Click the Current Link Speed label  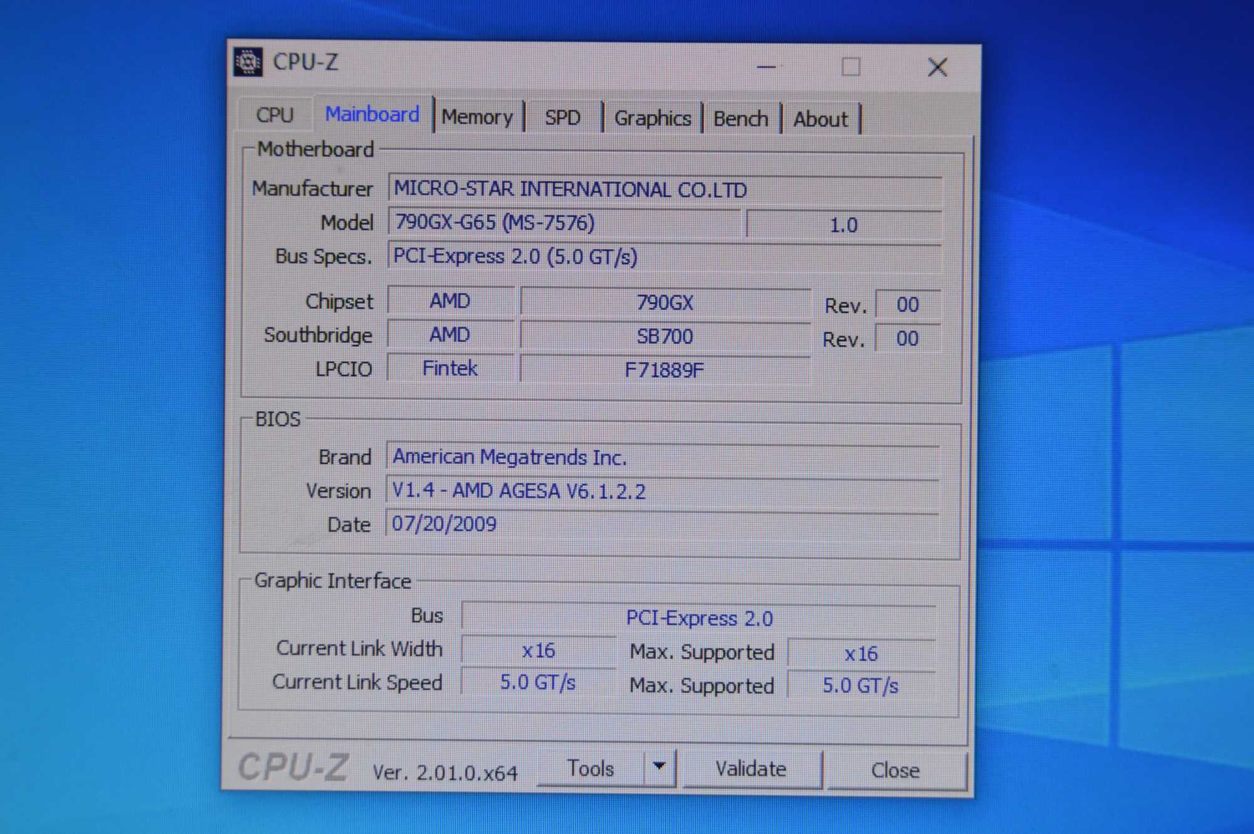pos(357,682)
